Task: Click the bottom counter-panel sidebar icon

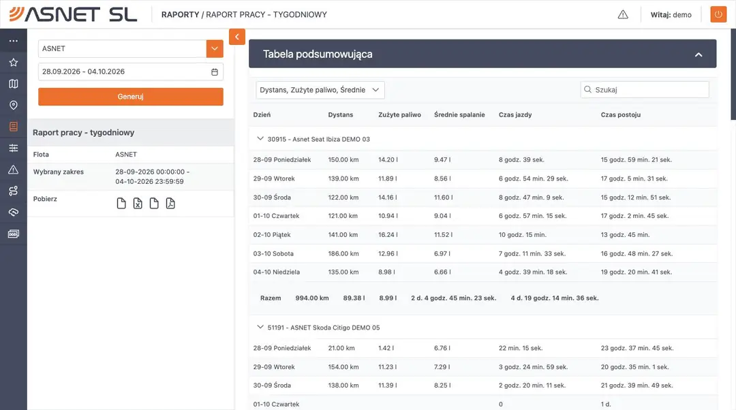Action: (13, 234)
